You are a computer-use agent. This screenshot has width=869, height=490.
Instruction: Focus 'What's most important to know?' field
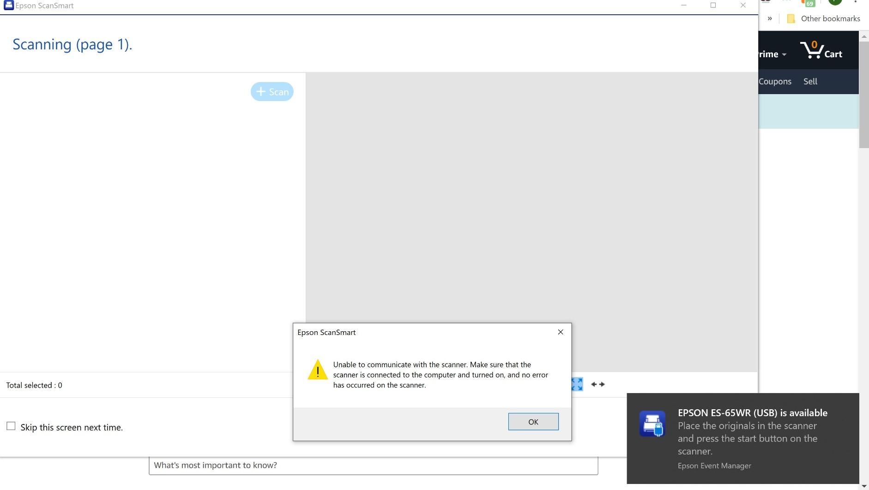[x=374, y=465]
